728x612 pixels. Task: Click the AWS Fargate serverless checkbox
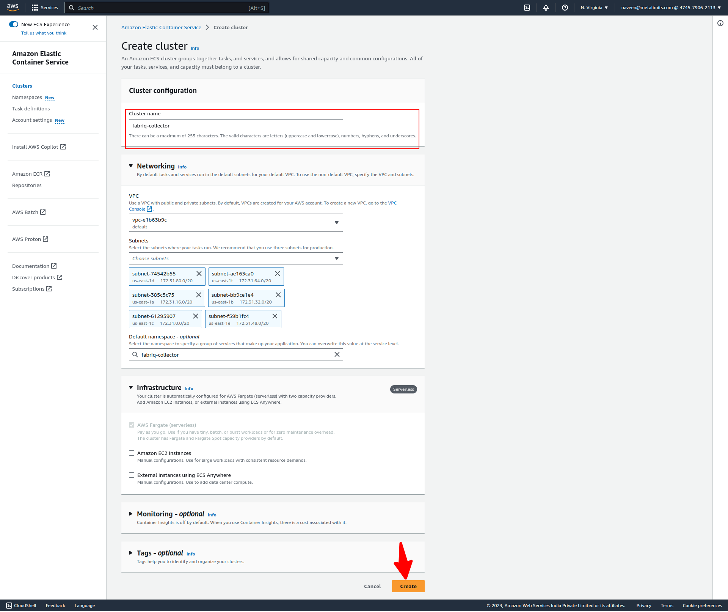click(x=132, y=425)
